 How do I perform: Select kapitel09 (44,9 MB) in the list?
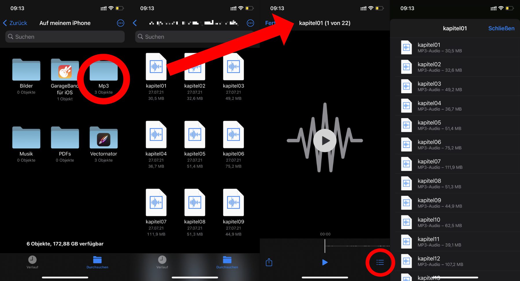458,203
